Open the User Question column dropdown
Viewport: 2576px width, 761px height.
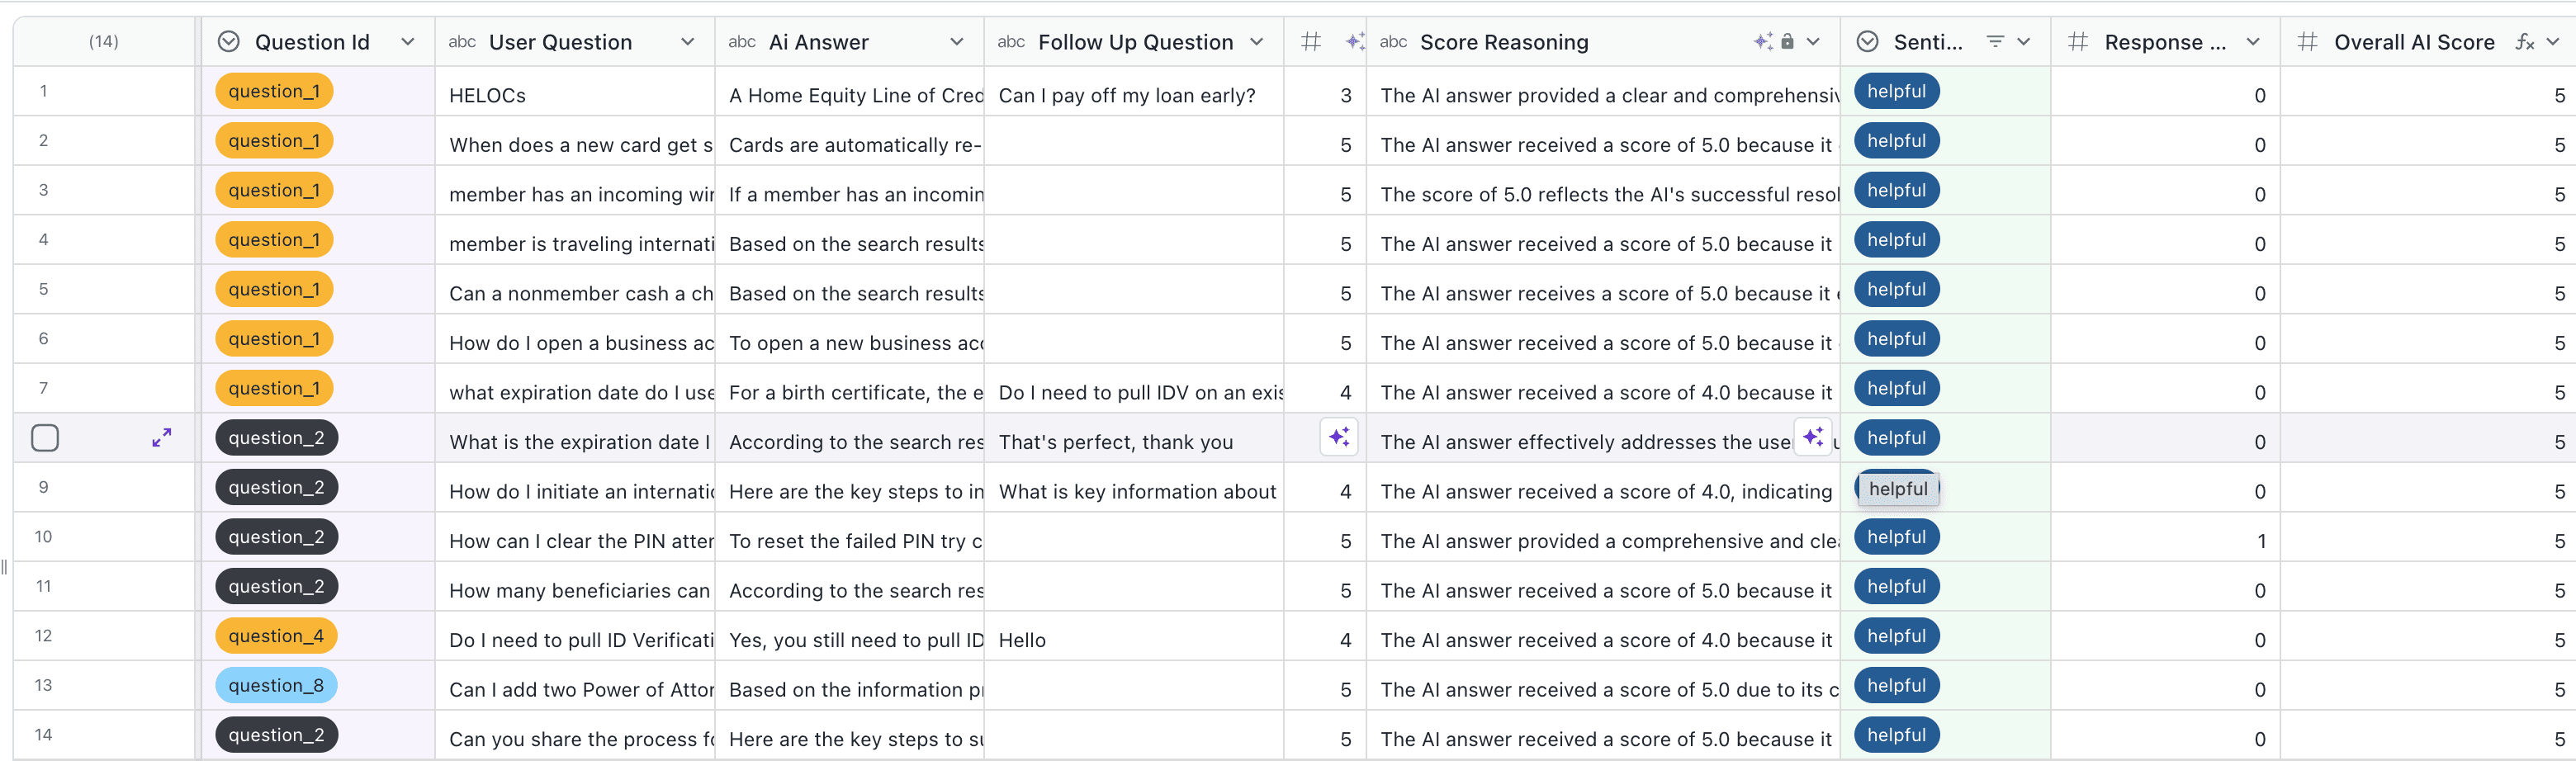point(687,42)
